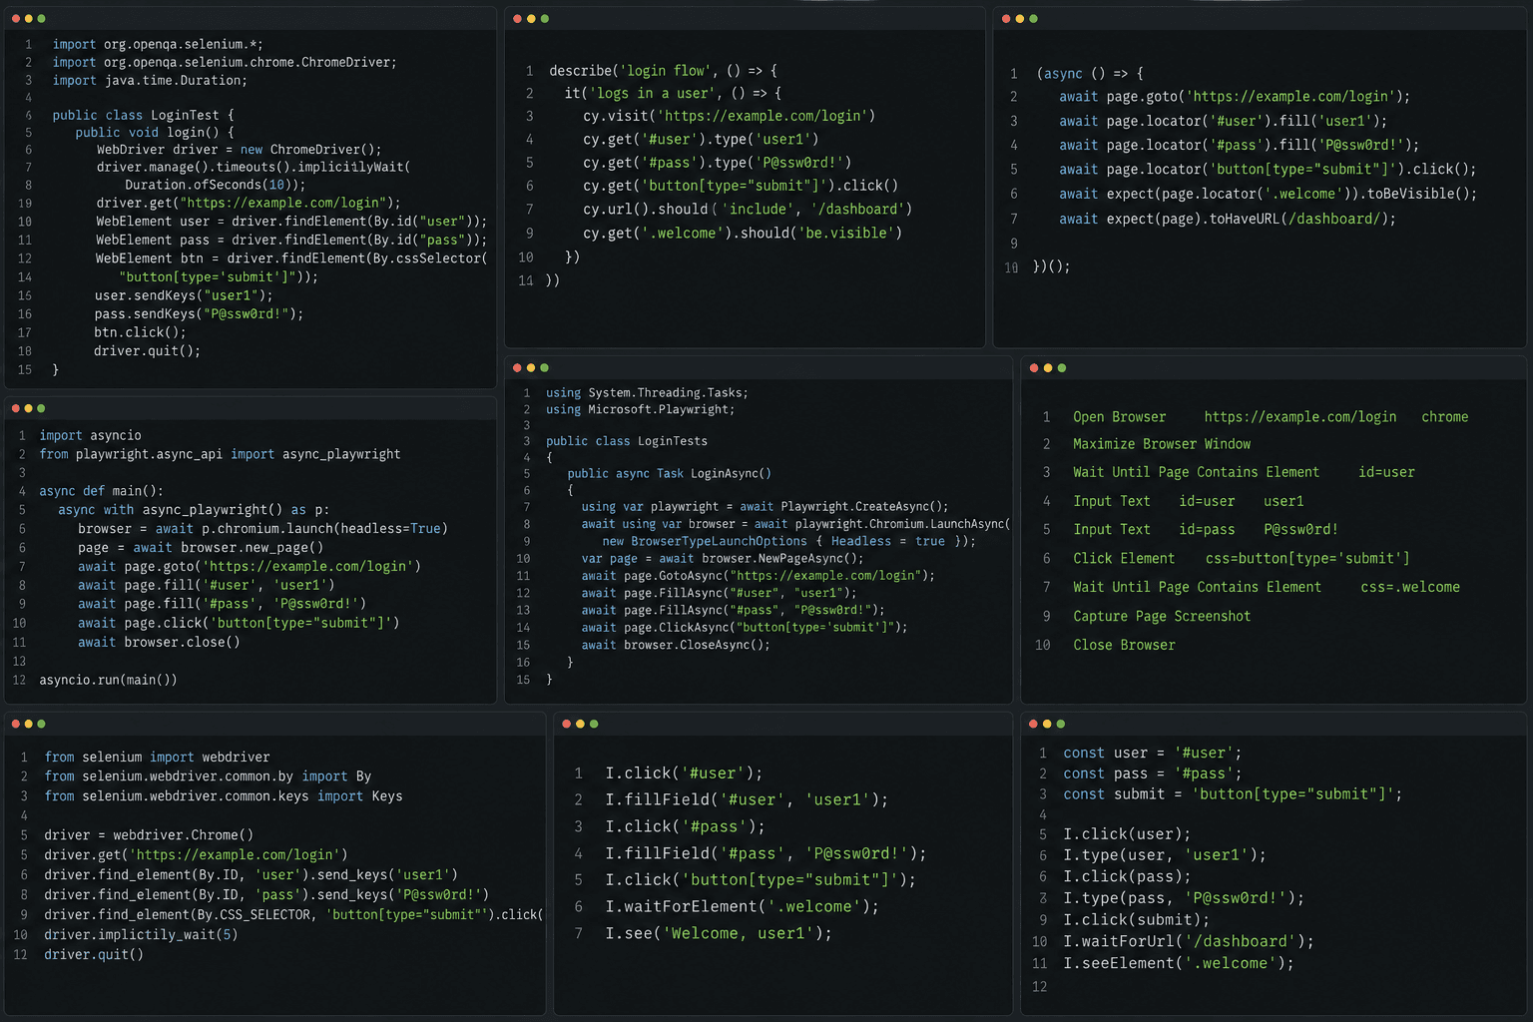
Task: Click the 'Capture Page Screenshot' keyword
Action: point(1162,617)
